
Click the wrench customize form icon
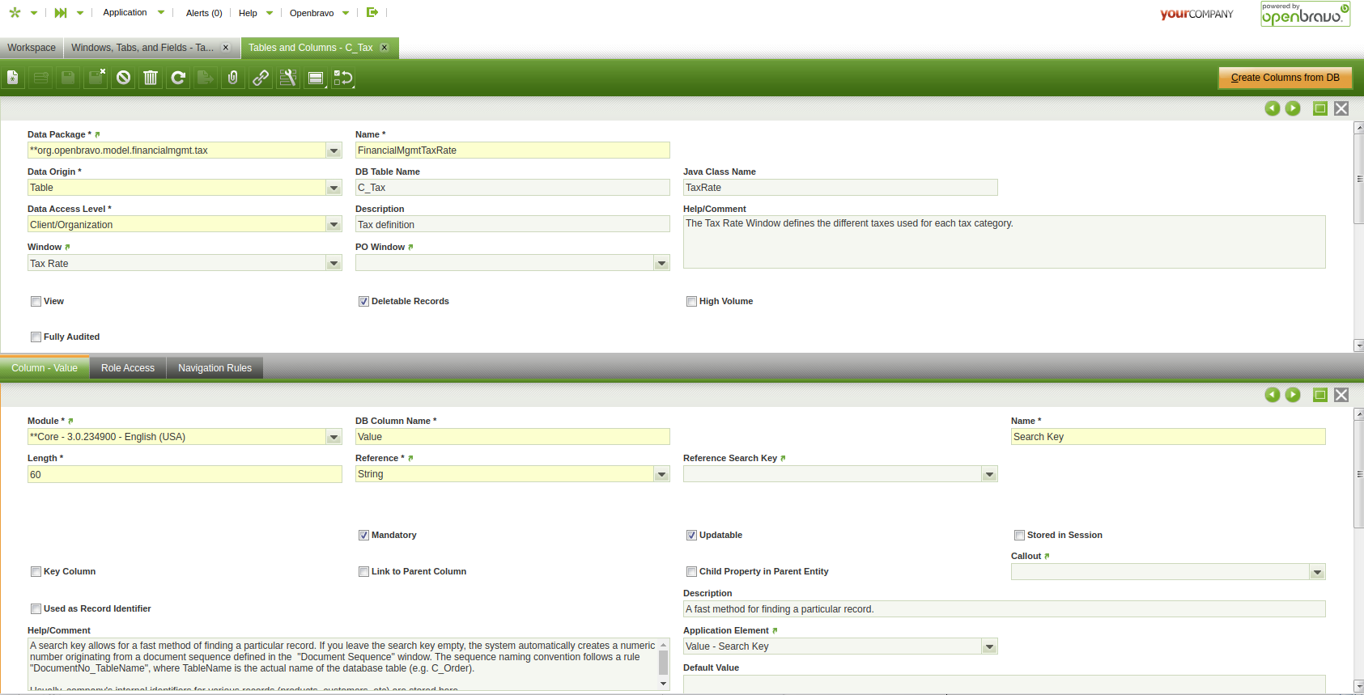[288, 78]
